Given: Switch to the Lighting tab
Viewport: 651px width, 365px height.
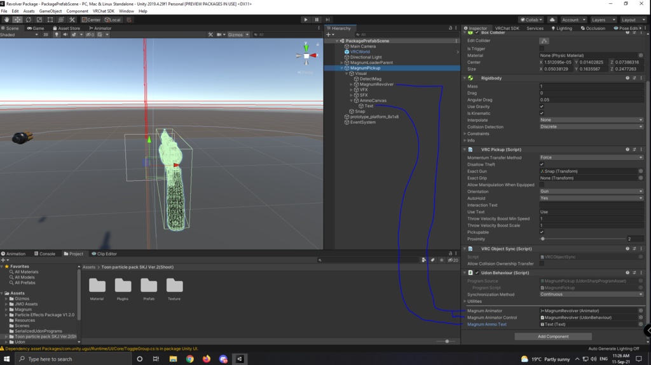Looking at the screenshot, I should click(562, 28).
